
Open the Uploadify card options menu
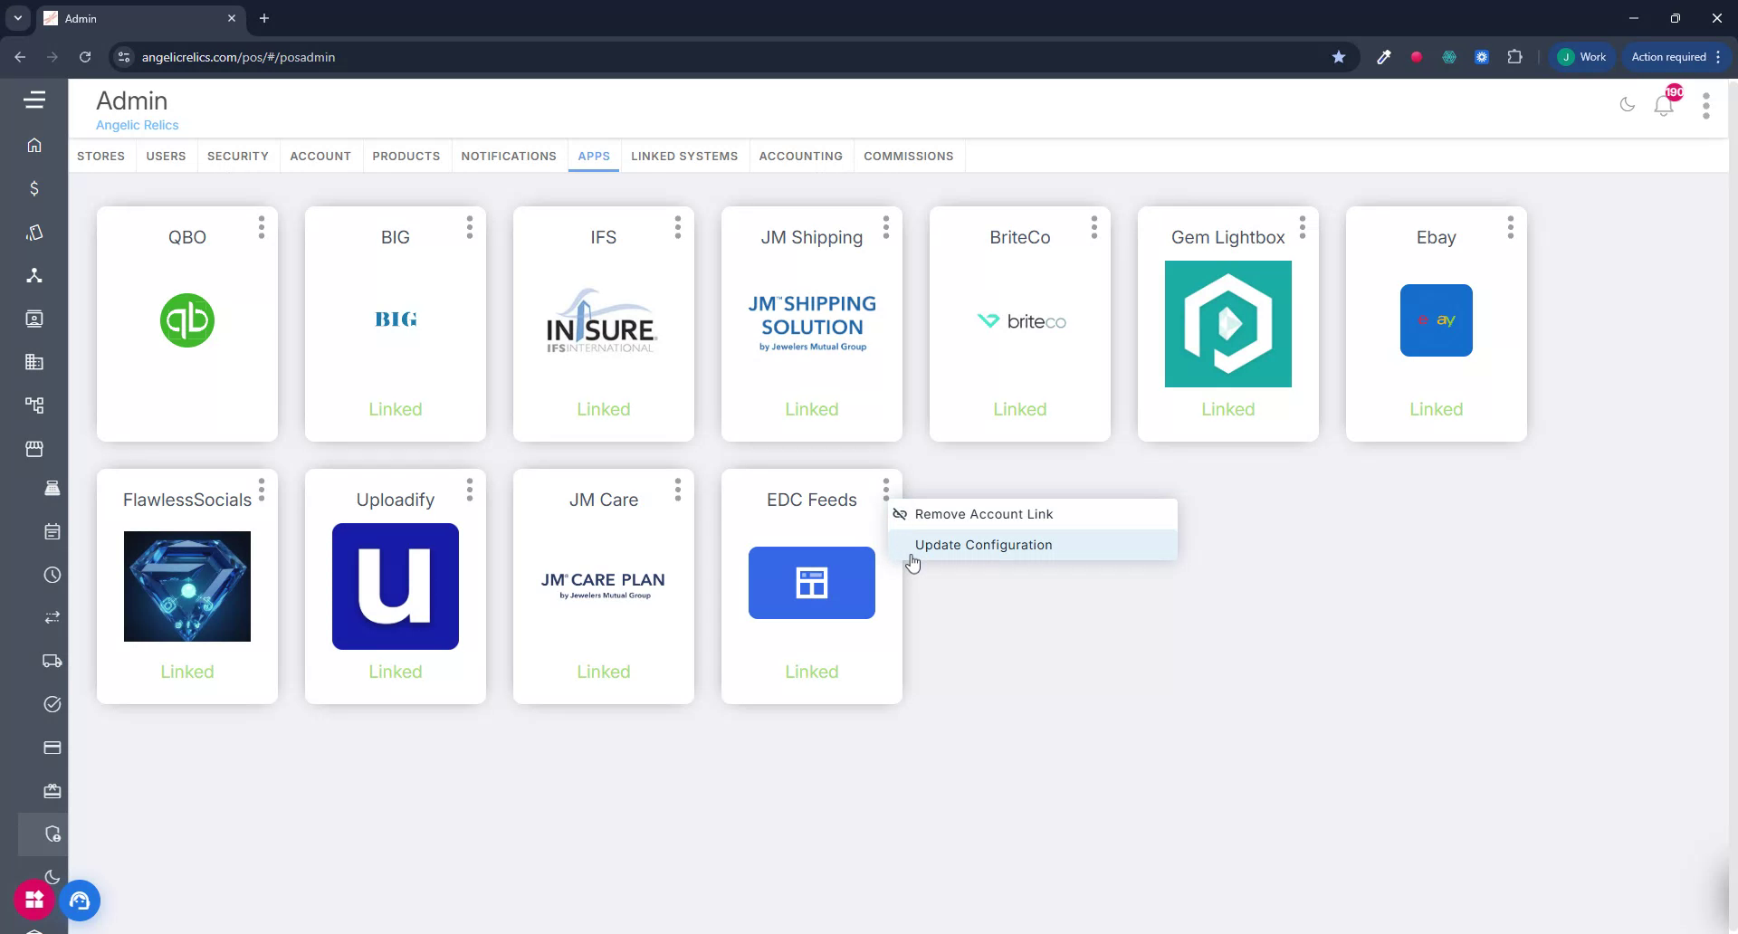(470, 490)
